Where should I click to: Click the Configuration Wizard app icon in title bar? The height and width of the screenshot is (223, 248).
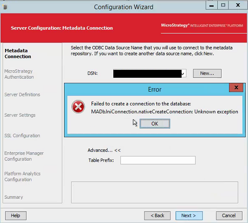tap(5, 7)
